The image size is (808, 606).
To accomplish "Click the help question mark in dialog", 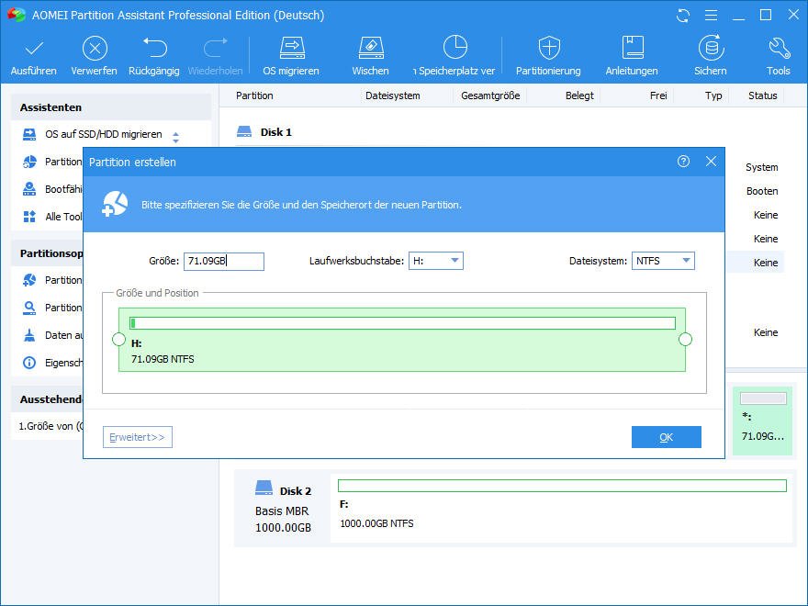I will click(x=683, y=162).
